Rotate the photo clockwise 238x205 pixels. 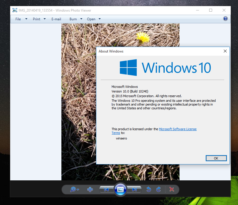159,189
